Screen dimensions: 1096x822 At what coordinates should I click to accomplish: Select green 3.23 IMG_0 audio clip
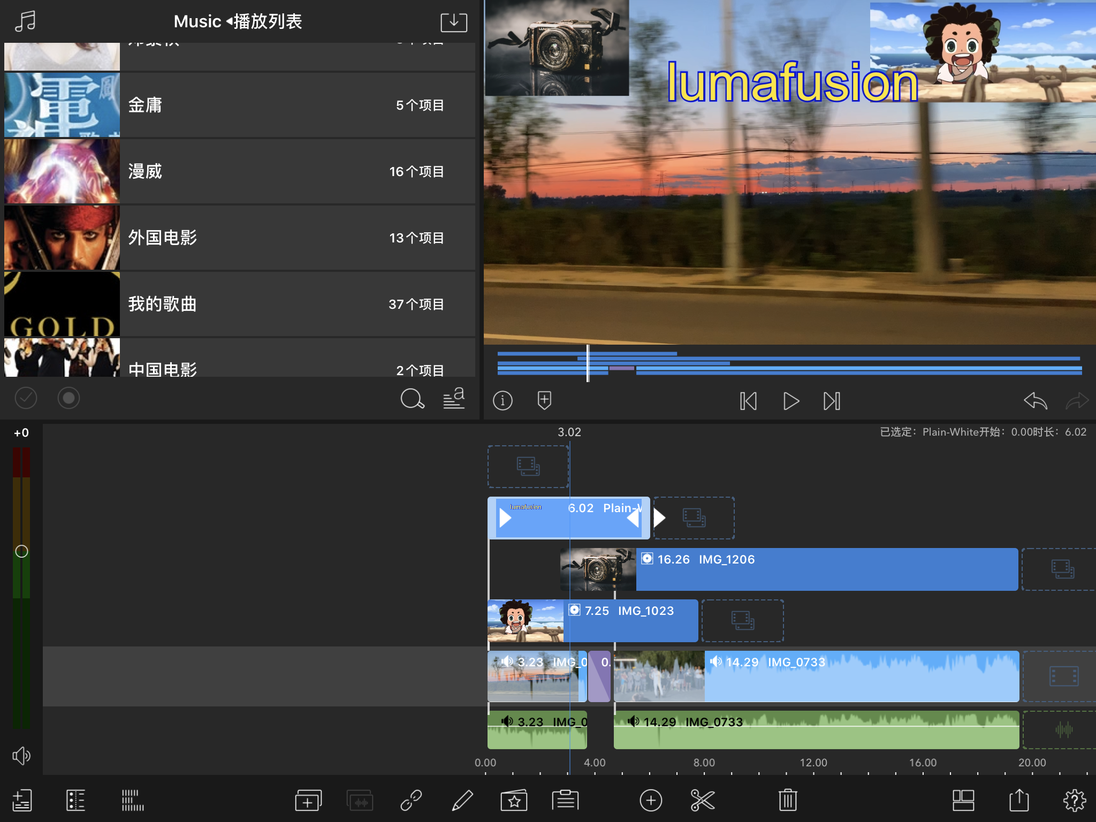537,730
